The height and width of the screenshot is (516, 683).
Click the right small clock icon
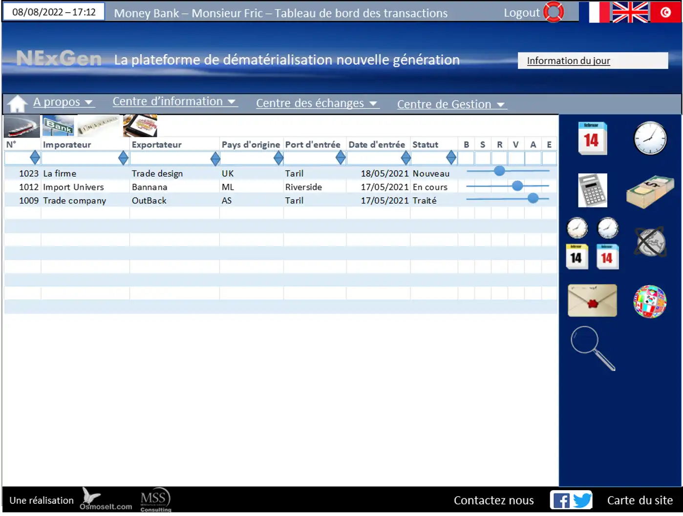pos(608,228)
